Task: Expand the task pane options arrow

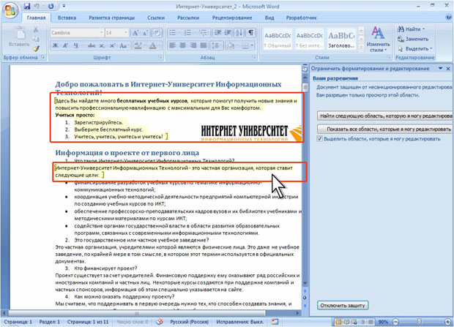Action: click(x=439, y=68)
